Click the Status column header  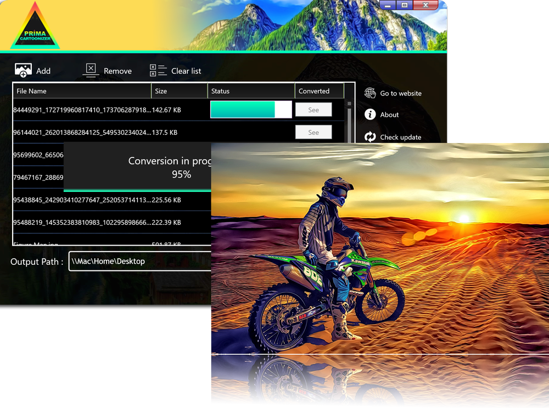tap(251, 91)
